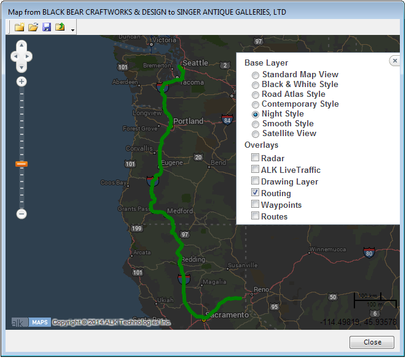
Task: Click the orange zoom slider handle
Action: [x=21, y=164]
